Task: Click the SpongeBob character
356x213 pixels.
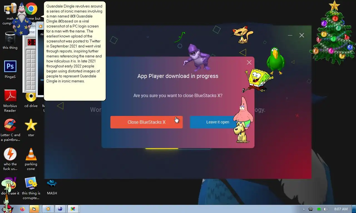Action: tap(258, 81)
